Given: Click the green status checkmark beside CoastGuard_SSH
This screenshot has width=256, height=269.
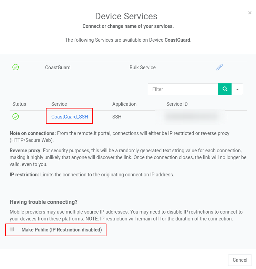Looking at the screenshot, I should (16, 116).
